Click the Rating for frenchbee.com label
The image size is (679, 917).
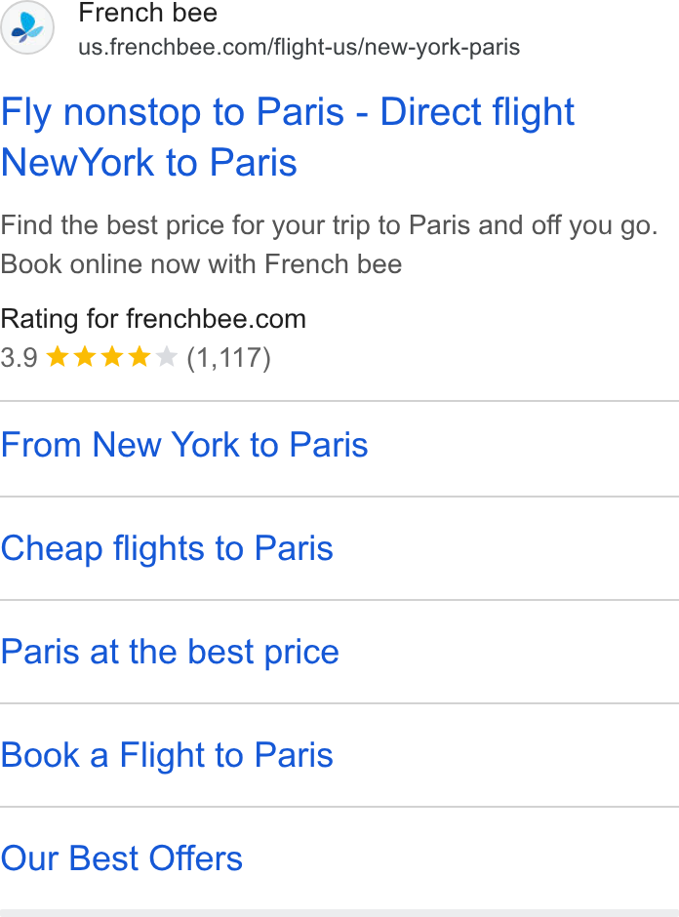153,319
